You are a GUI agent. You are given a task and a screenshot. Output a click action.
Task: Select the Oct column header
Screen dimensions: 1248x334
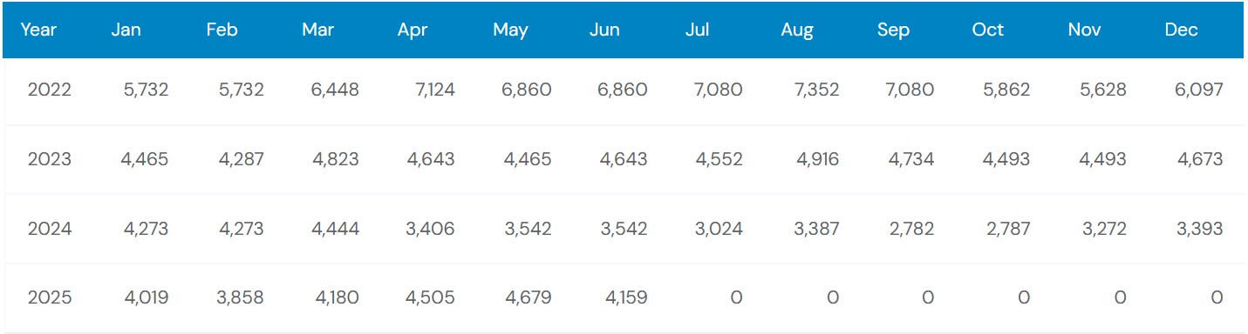[988, 30]
